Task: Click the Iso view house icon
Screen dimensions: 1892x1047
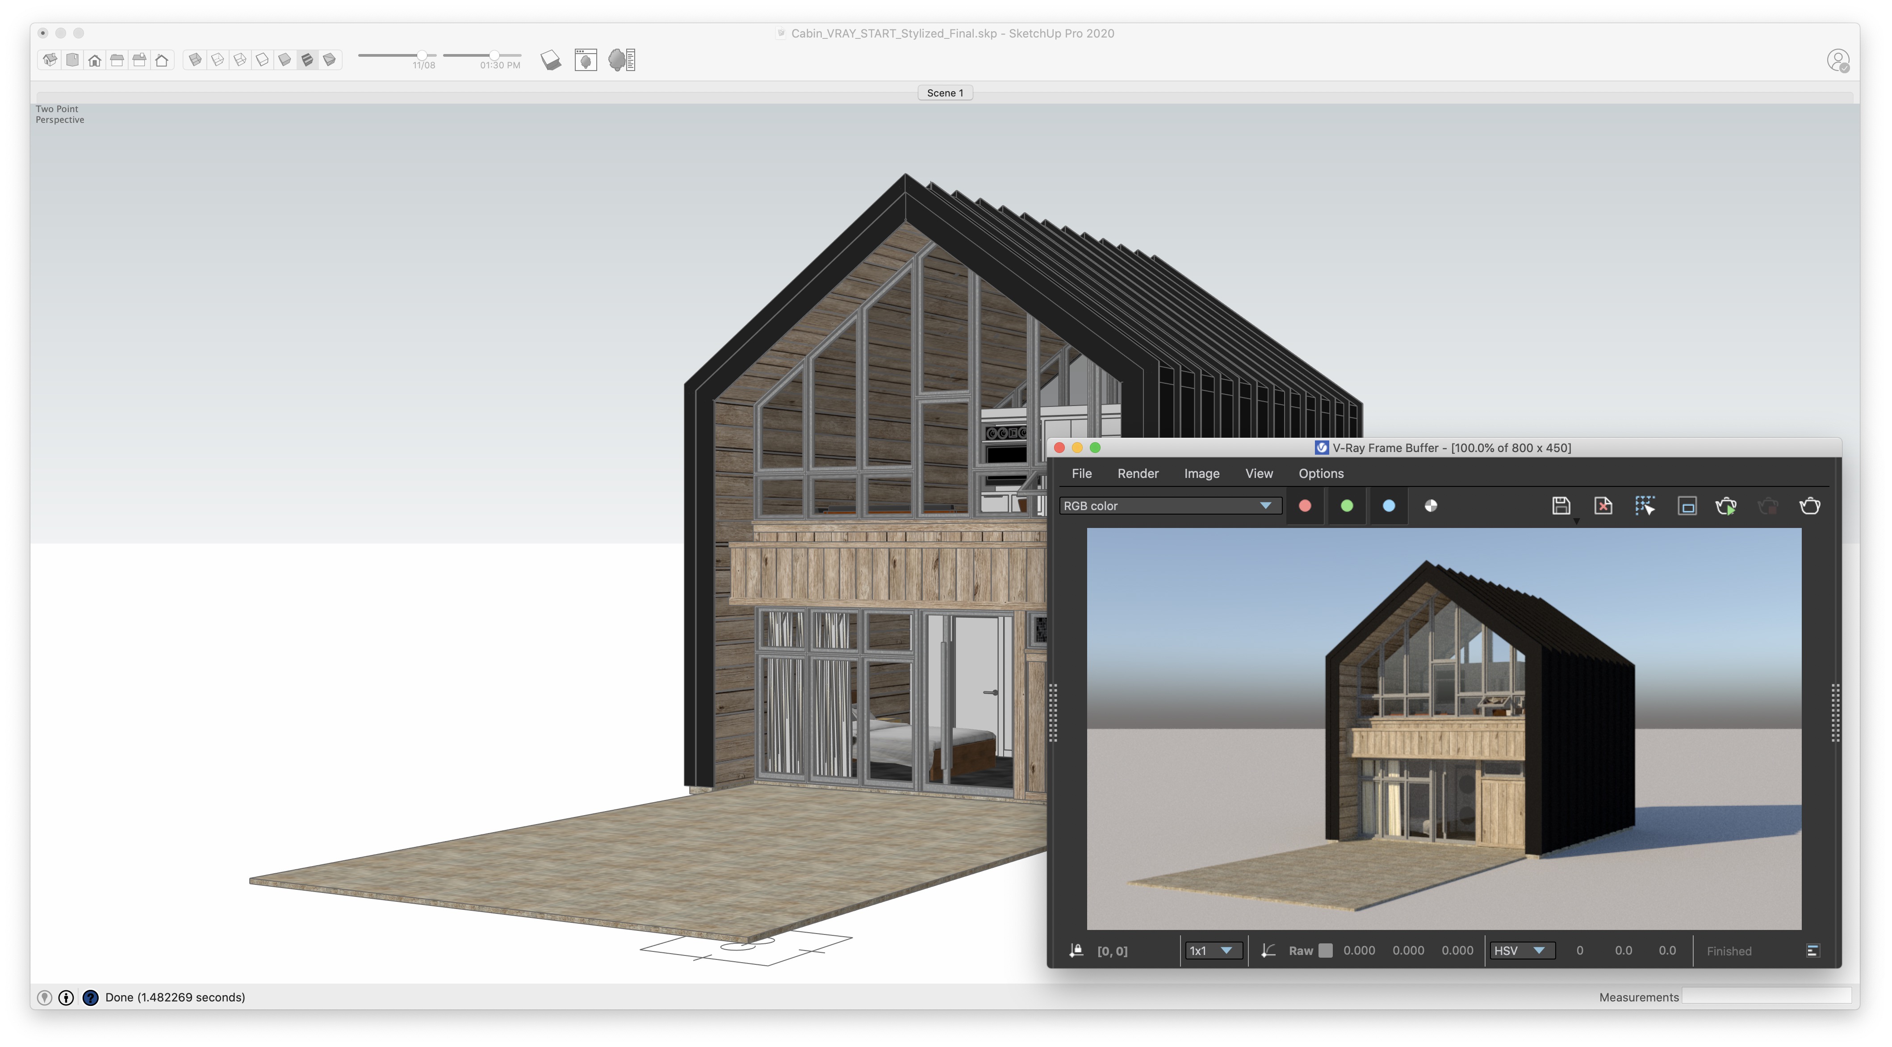Action: (x=50, y=60)
